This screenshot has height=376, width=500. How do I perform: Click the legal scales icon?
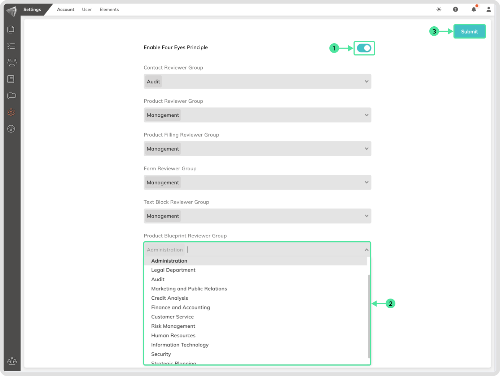pyautogui.click(x=12, y=361)
